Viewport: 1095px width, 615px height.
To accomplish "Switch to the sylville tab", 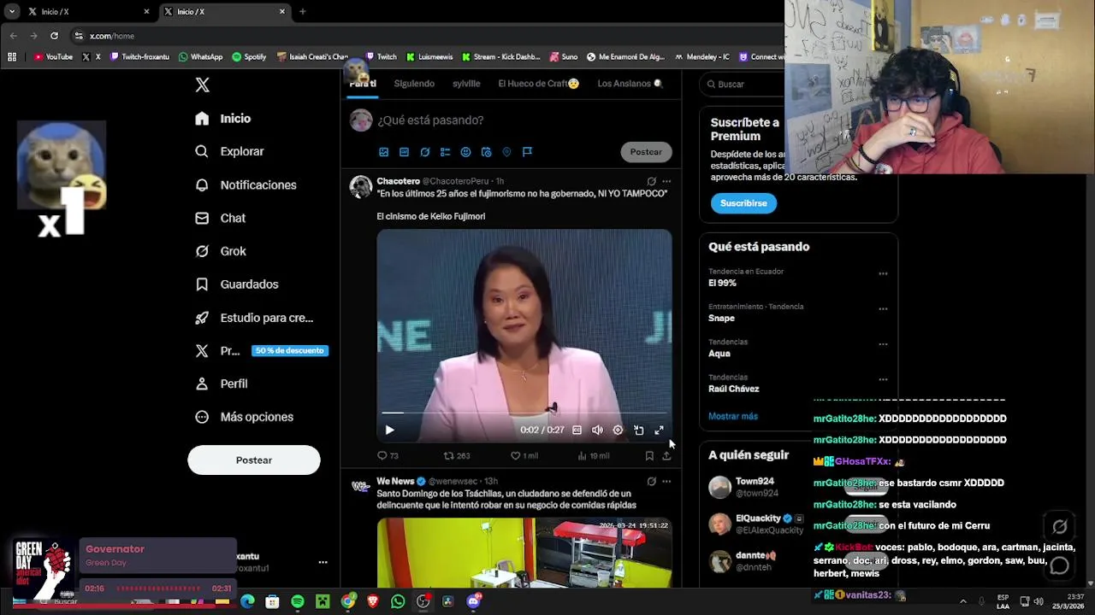I will (466, 84).
